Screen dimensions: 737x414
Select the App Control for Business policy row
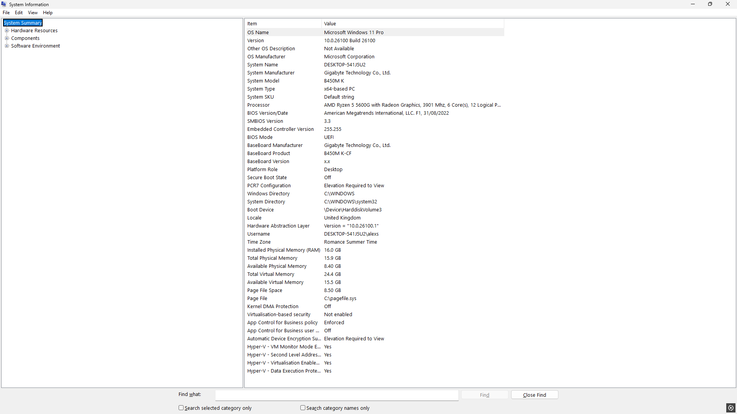click(x=375, y=323)
